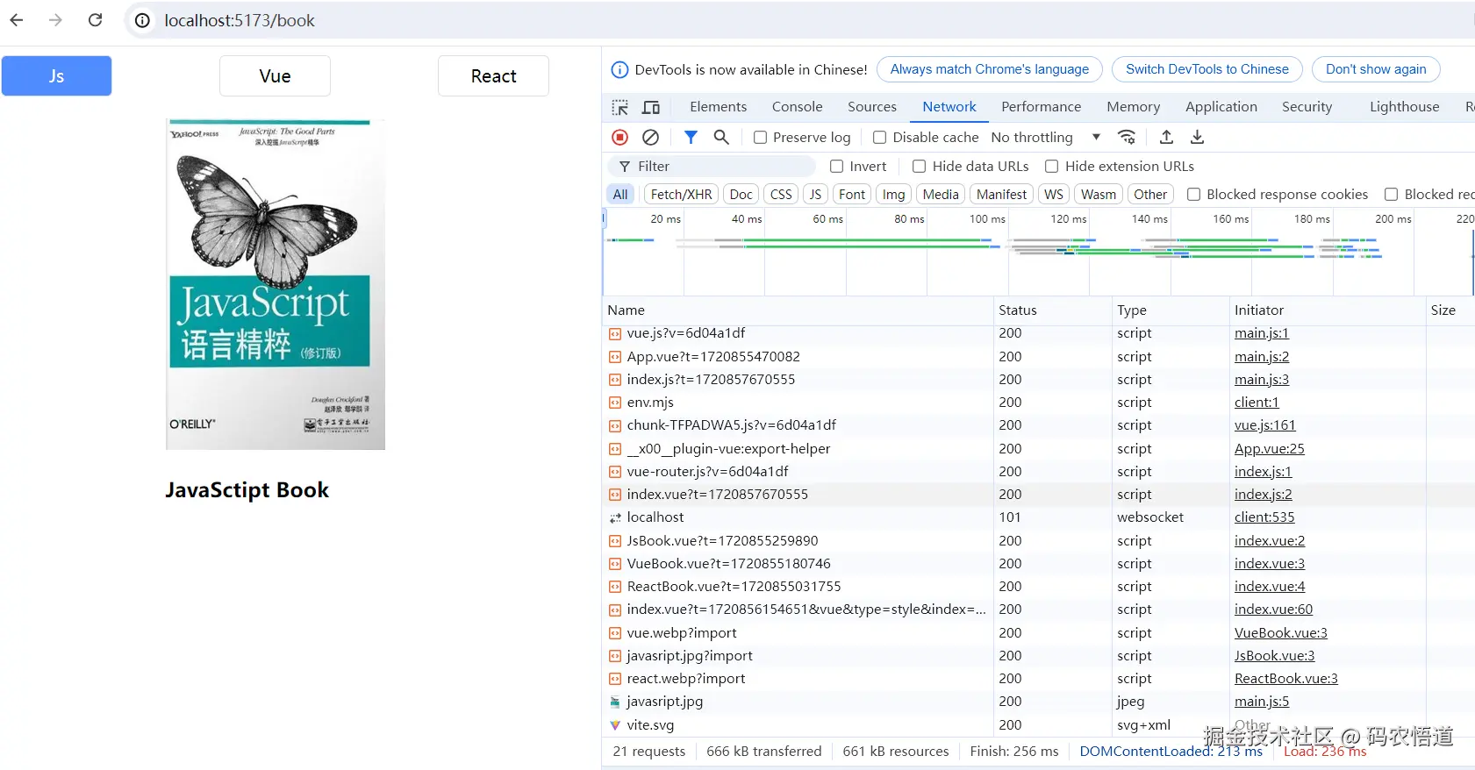
Task: Switch to Sources tab
Action: click(872, 107)
